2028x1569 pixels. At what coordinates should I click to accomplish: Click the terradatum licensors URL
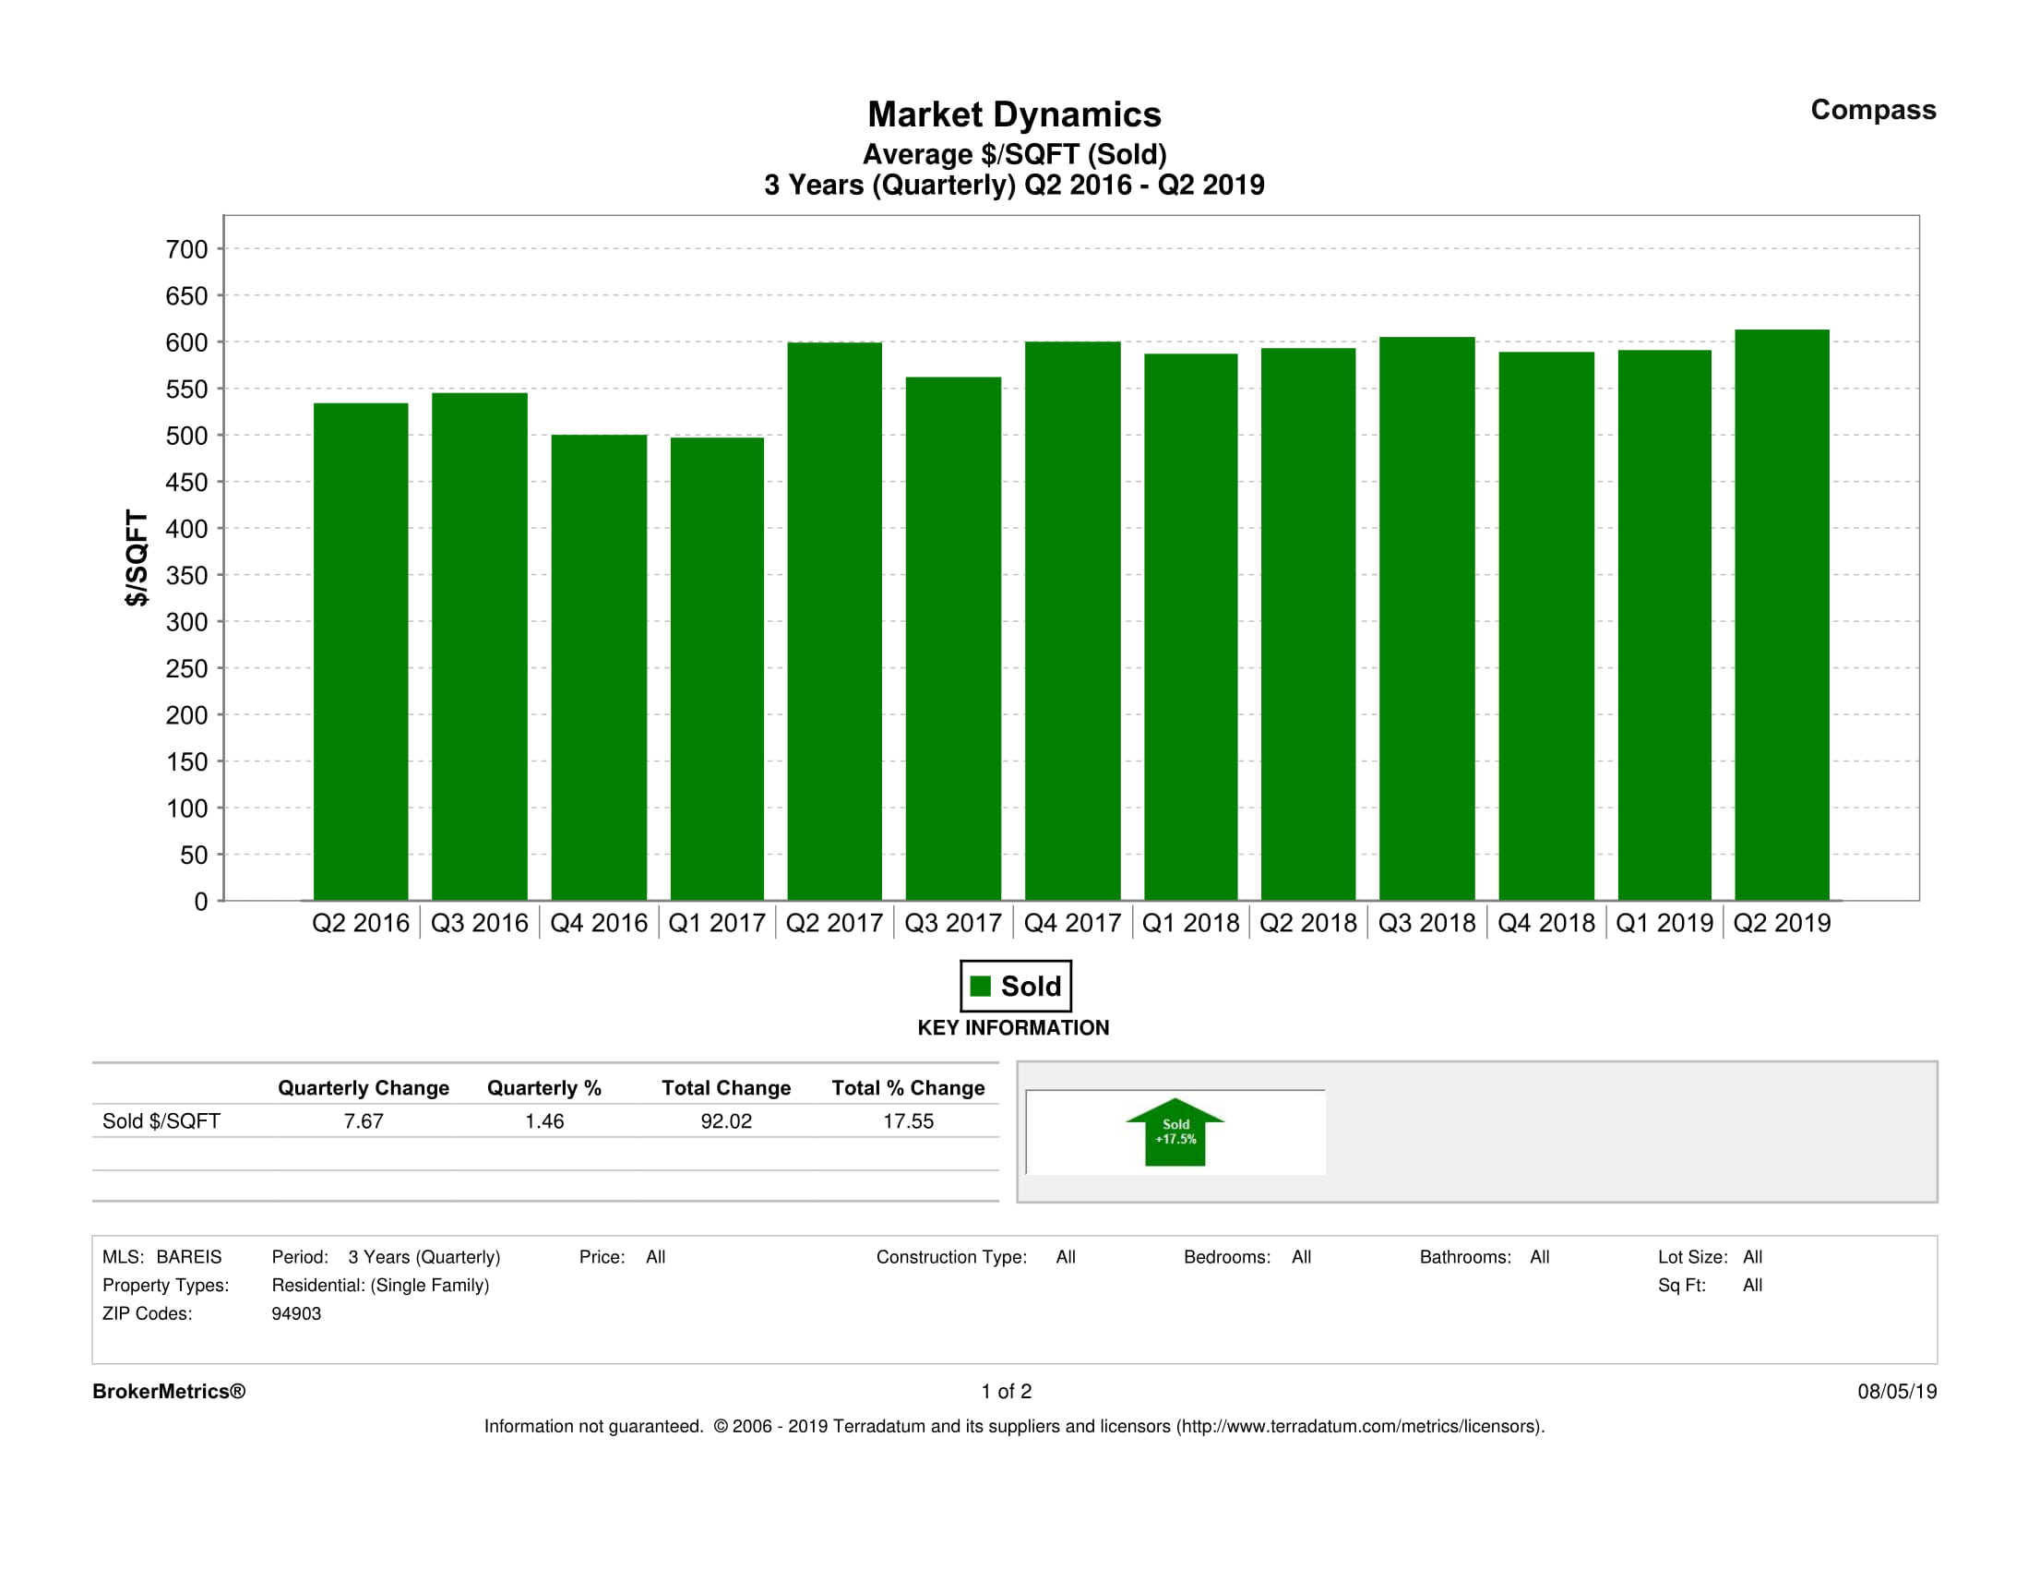coord(1359,1426)
